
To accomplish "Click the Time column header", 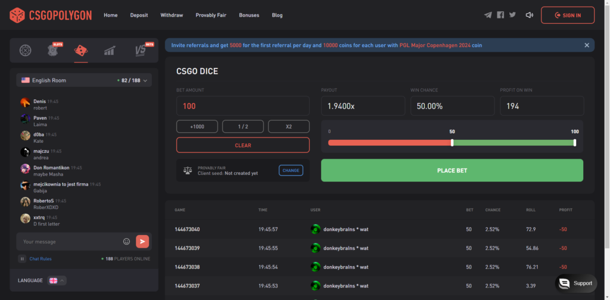I will point(263,210).
